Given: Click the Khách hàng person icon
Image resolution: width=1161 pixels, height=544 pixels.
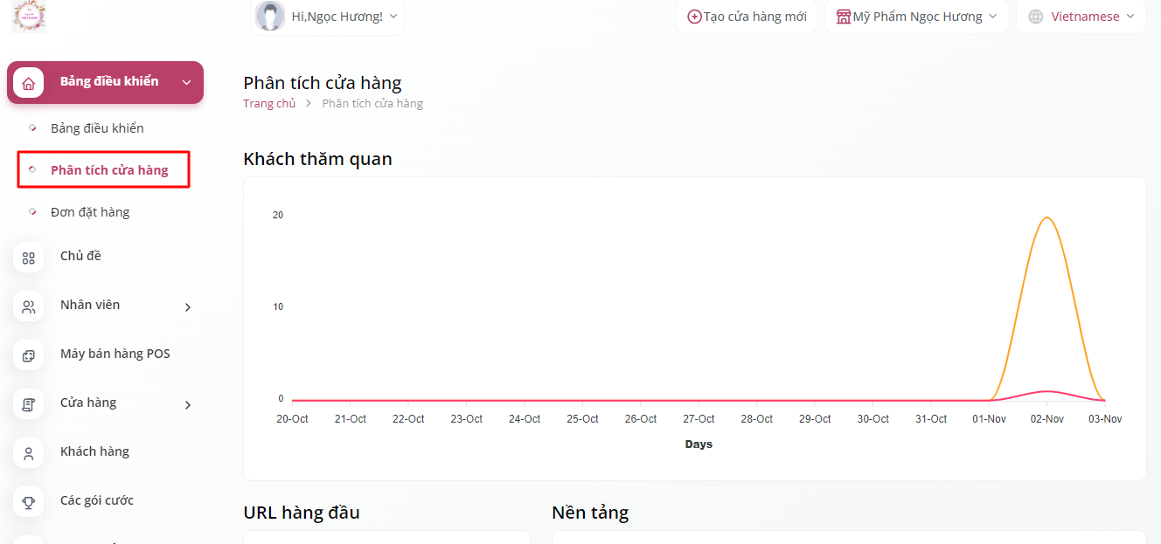Looking at the screenshot, I should pyautogui.click(x=29, y=453).
